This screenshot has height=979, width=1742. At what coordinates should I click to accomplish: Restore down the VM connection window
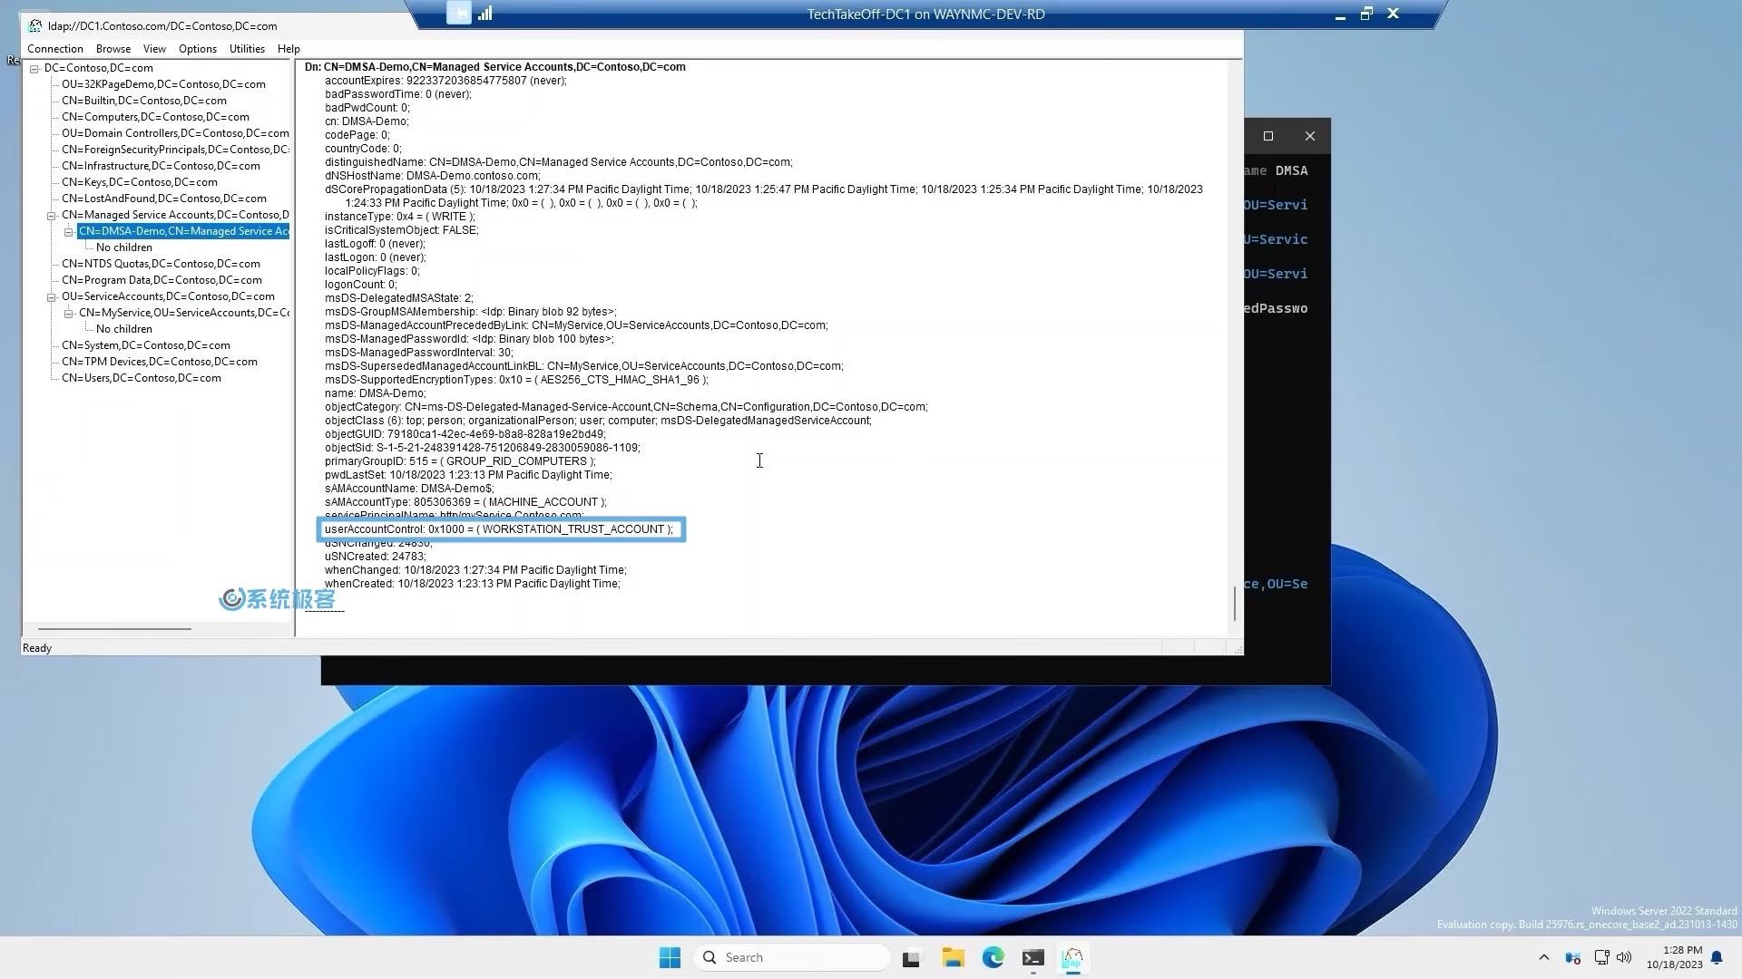tap(1366, 14)
